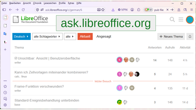Select the second page tab icon in sidebar
The height and width of the screenshot is (110, 196).
point(5,26)
